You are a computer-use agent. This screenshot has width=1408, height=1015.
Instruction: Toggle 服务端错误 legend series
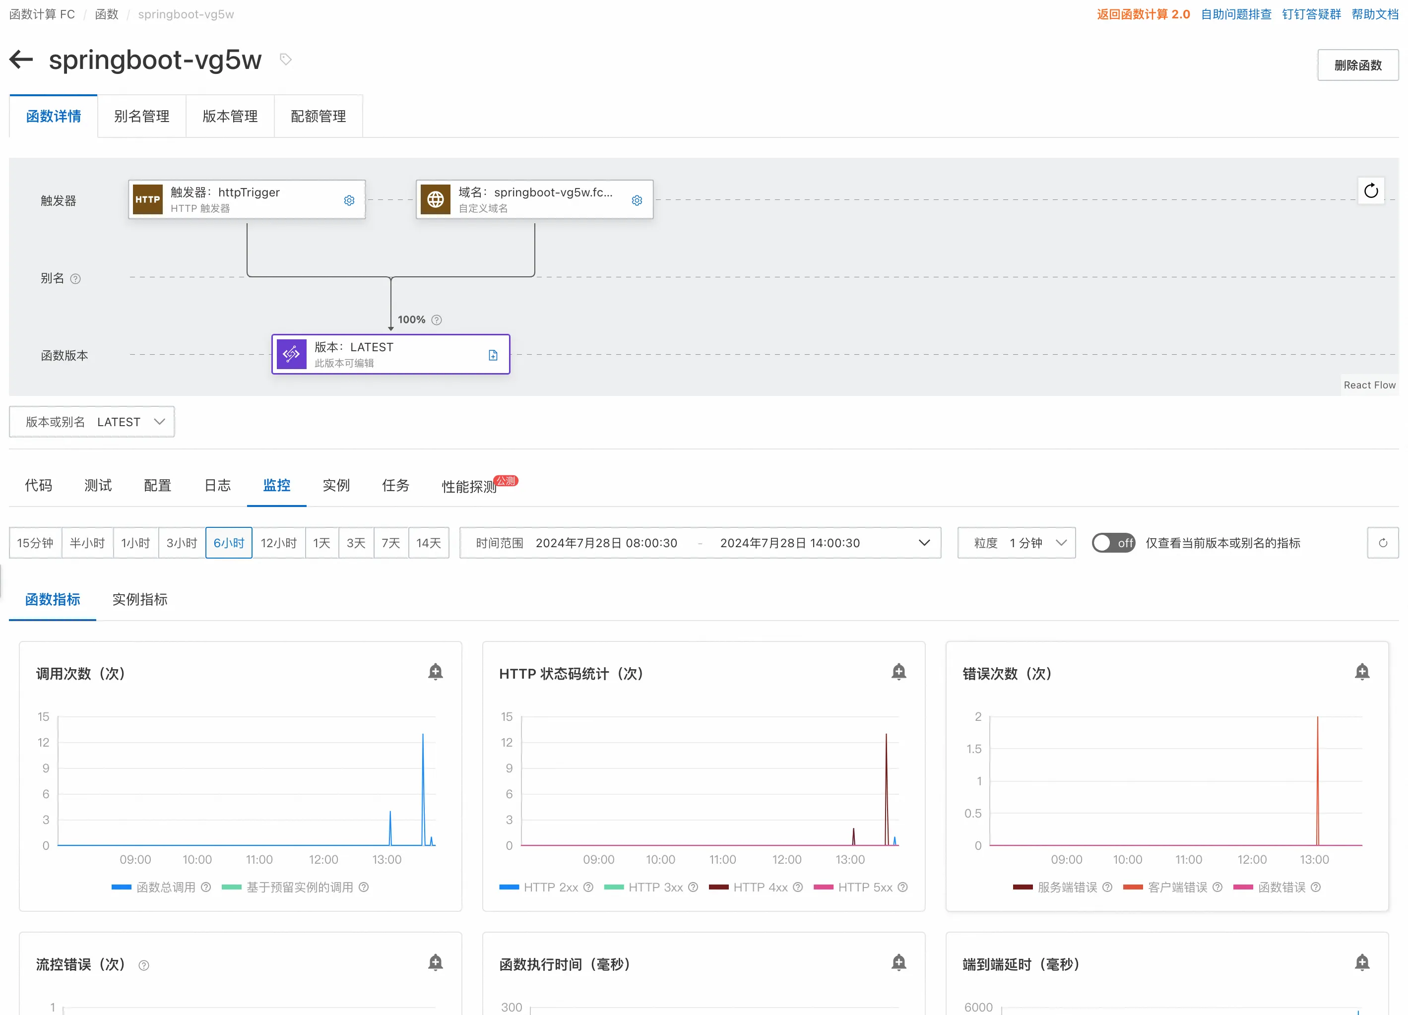point(1055,887)
